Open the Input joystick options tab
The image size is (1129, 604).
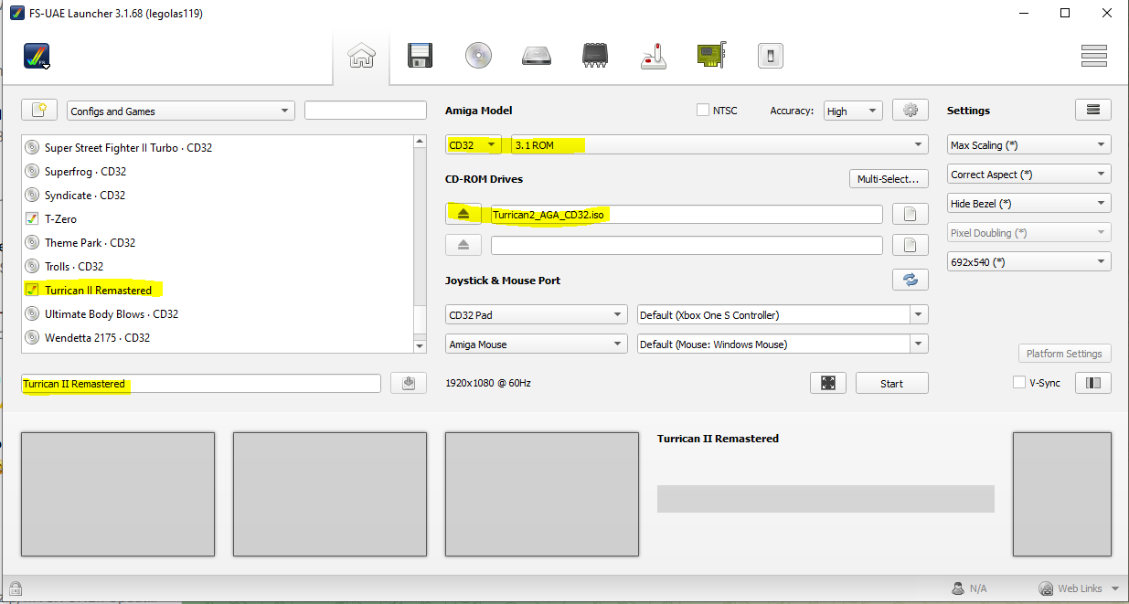[x=654, y=57]
